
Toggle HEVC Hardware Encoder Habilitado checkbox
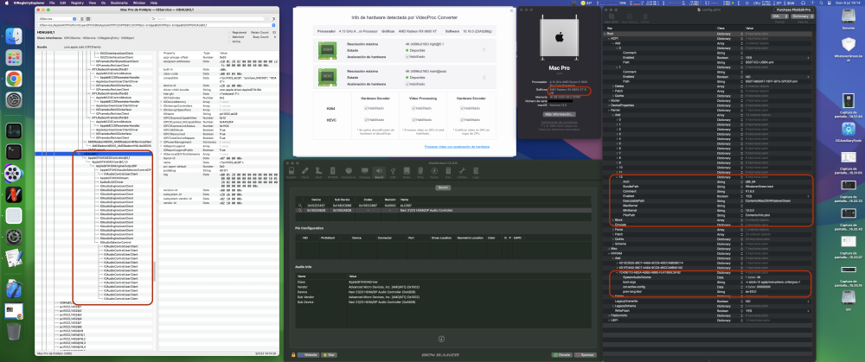pyautogui.click(x=462, y=119)
